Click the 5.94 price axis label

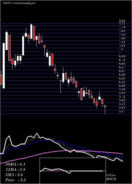pos(122,89)
